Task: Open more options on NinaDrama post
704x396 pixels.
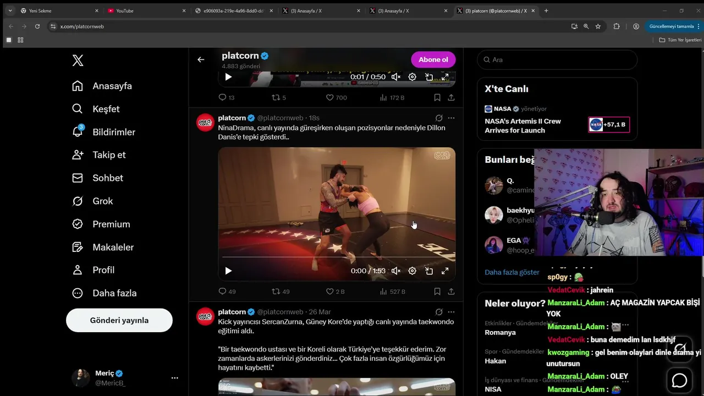Action: [x=451, y=118]
